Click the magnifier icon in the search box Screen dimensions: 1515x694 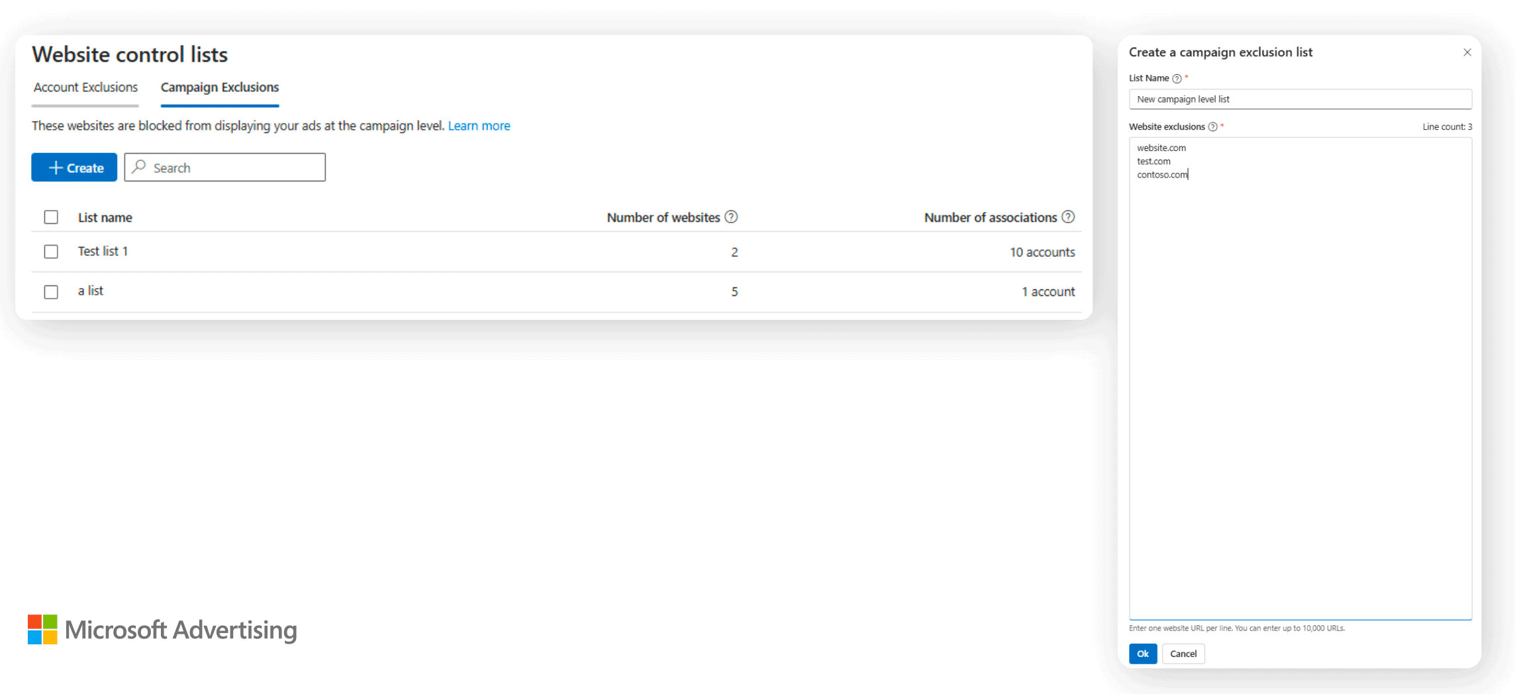point(139,167)
